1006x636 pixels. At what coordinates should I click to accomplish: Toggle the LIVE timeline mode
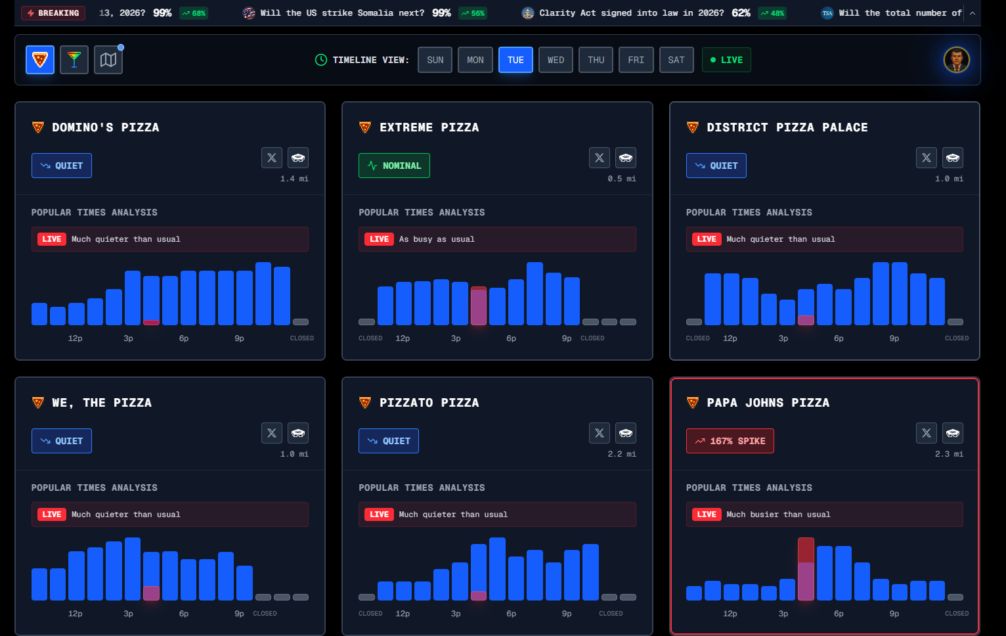click(x=726, y=60)
